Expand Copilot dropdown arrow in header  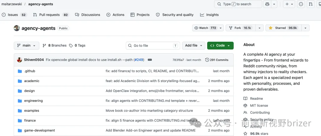click(x=274, y=4)
